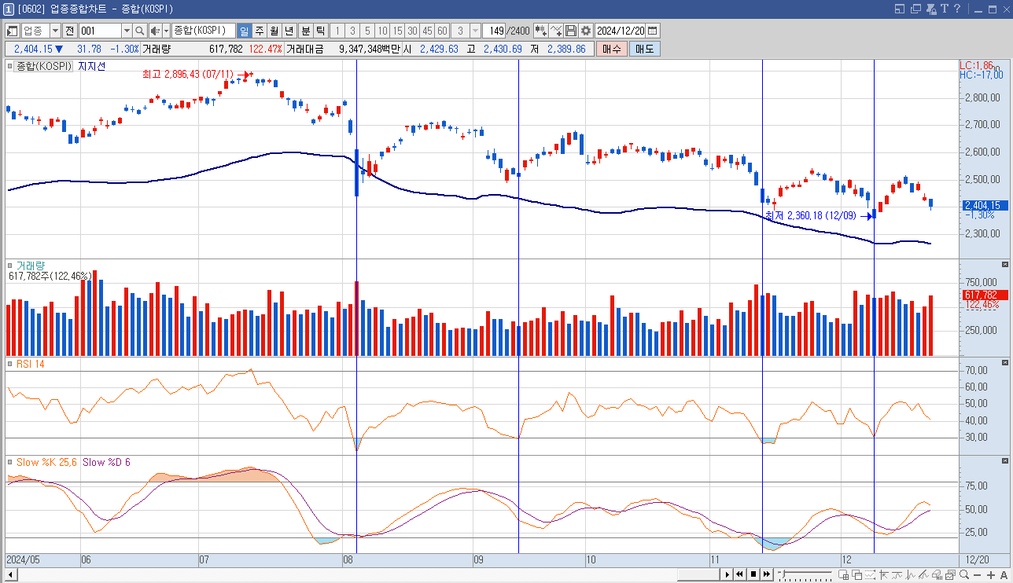Click the Slow %K panel legend expander square

[9, 462]
